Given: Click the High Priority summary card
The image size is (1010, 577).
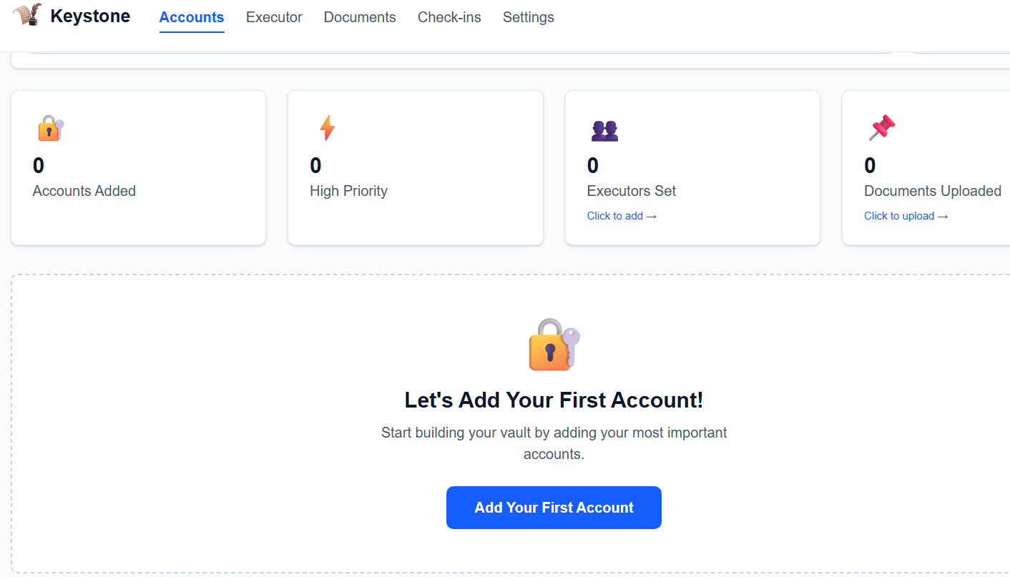Looking at the screenshot, I should click(x=415, y=167).
